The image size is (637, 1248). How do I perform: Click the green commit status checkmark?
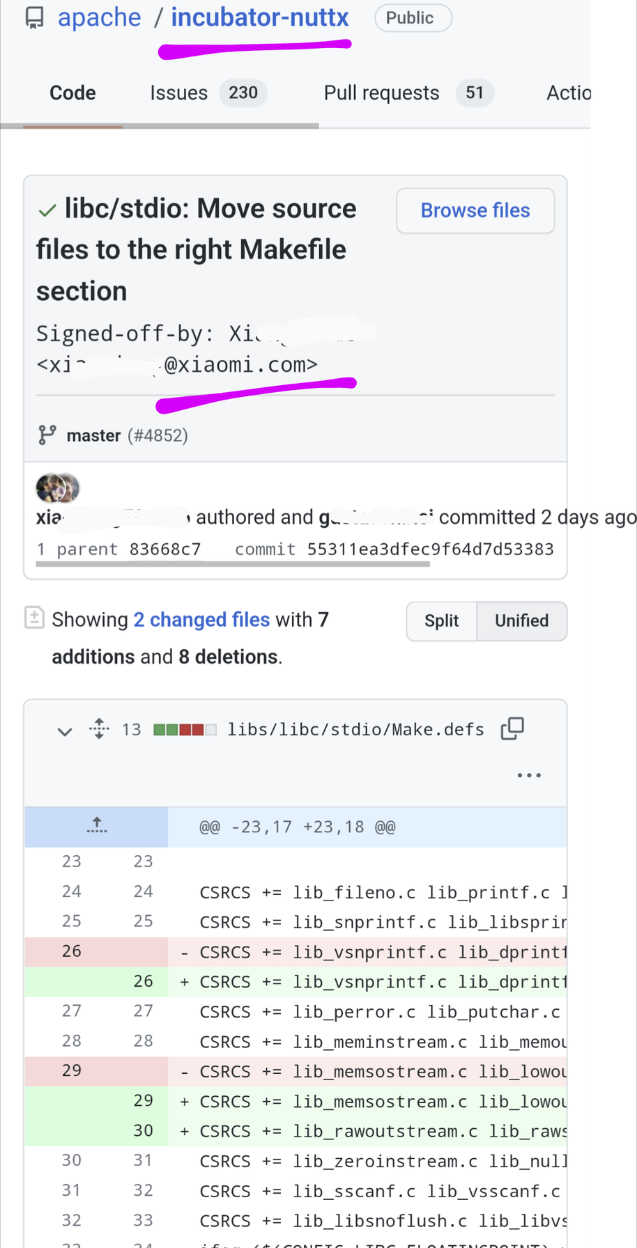(x=47, y=210)
